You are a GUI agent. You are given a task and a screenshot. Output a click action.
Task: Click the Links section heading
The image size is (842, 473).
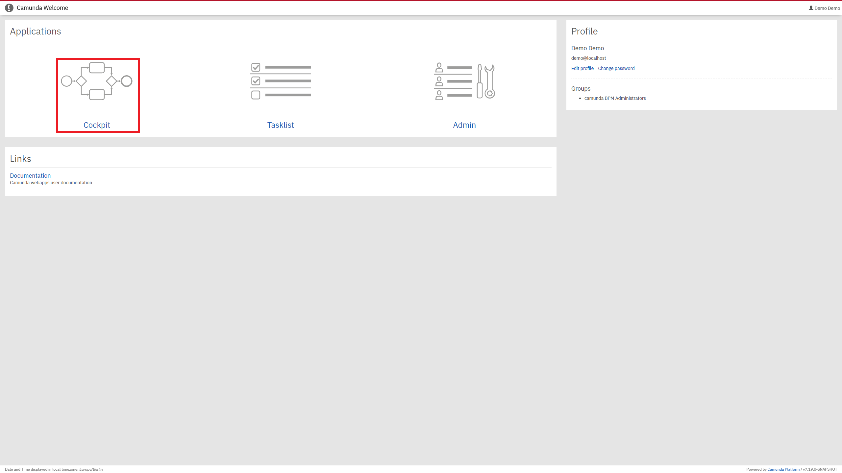(20, 159)
